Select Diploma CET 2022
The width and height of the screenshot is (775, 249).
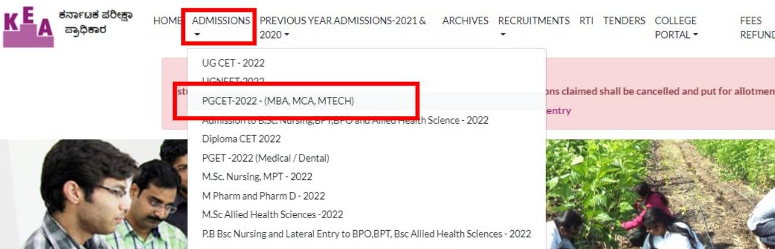(x=241, y=139)
